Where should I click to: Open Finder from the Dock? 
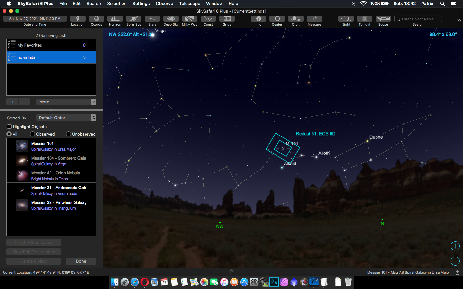115,282
